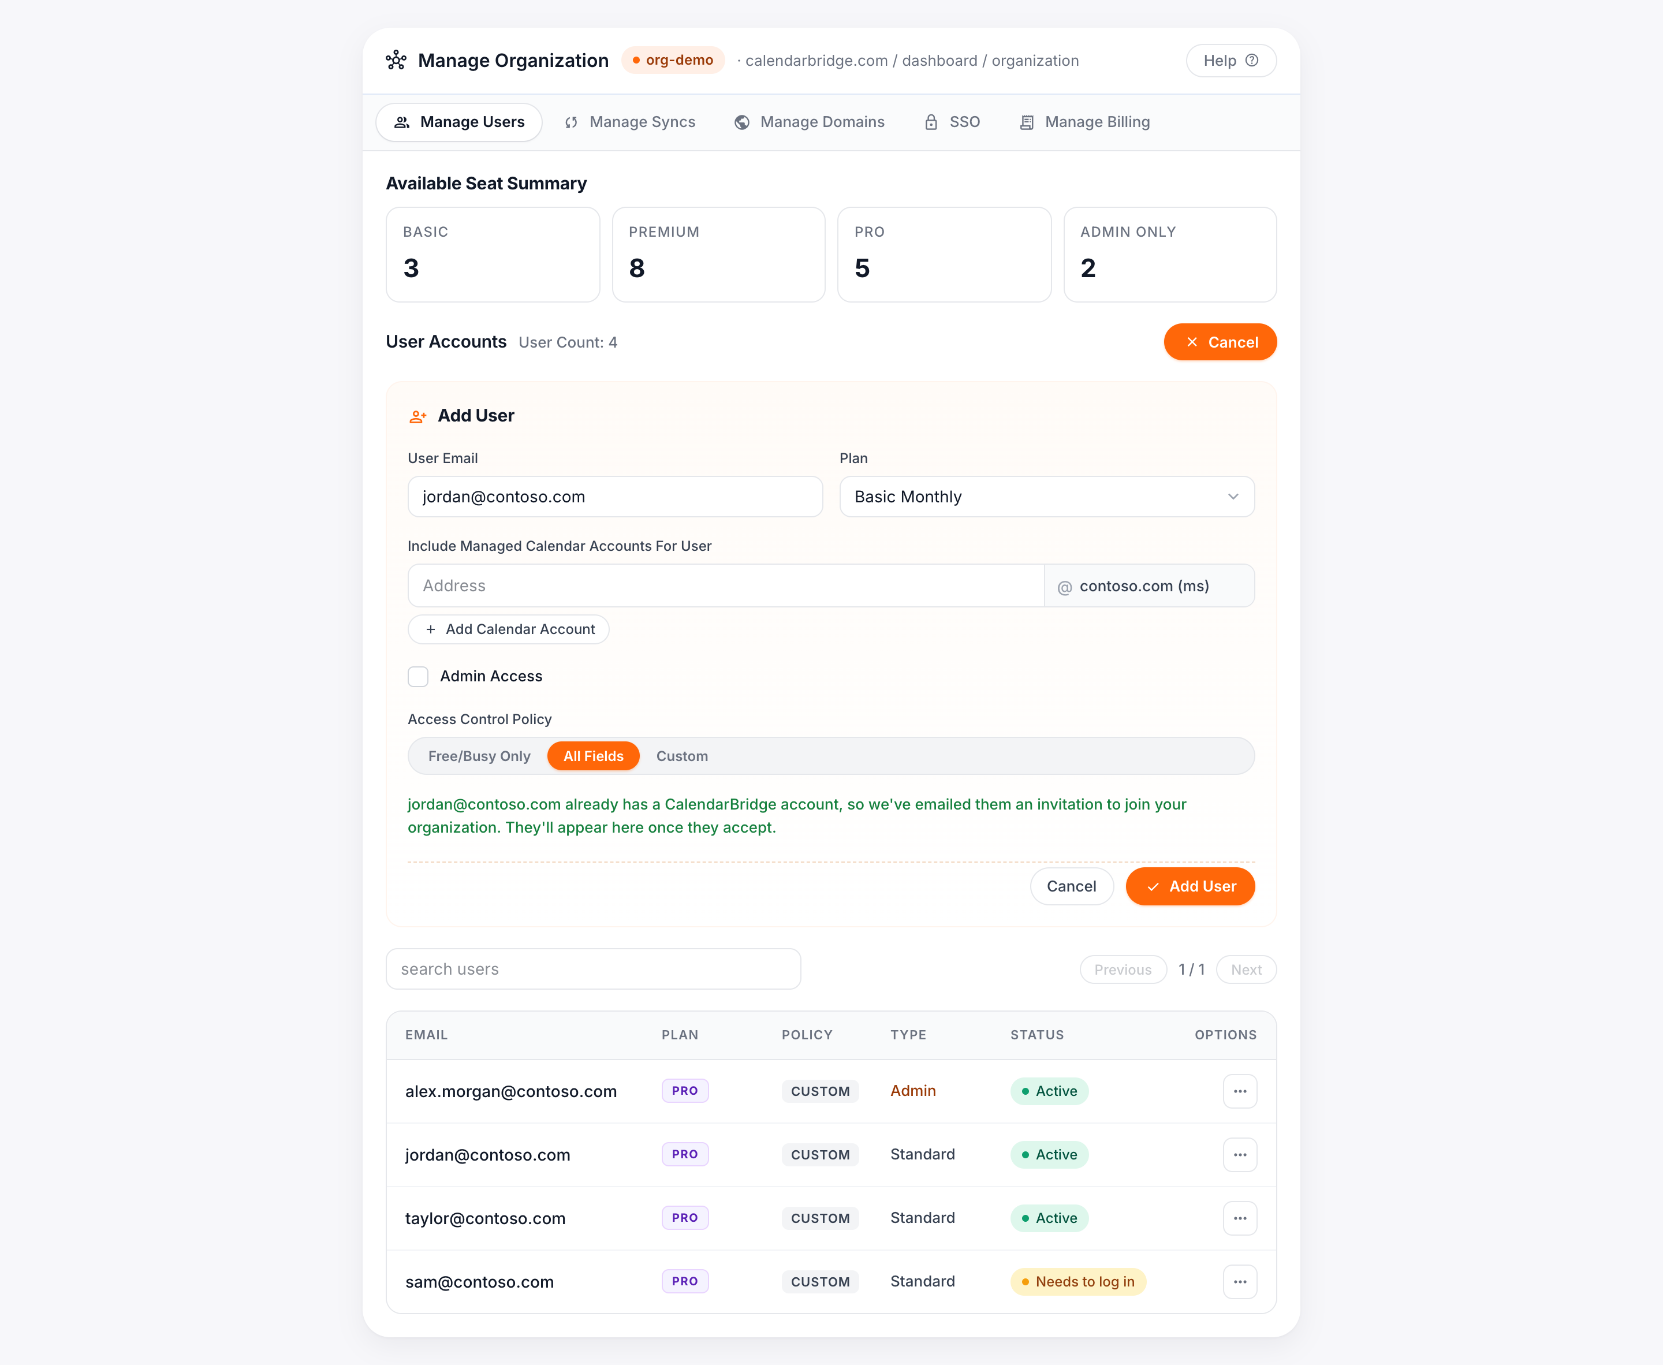Switch to Manage Users tab
Screen dimensions: 1663x1365
459,122
